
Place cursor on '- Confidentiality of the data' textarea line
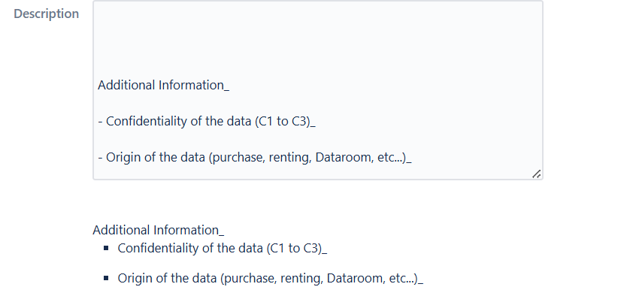click(207, 121)
